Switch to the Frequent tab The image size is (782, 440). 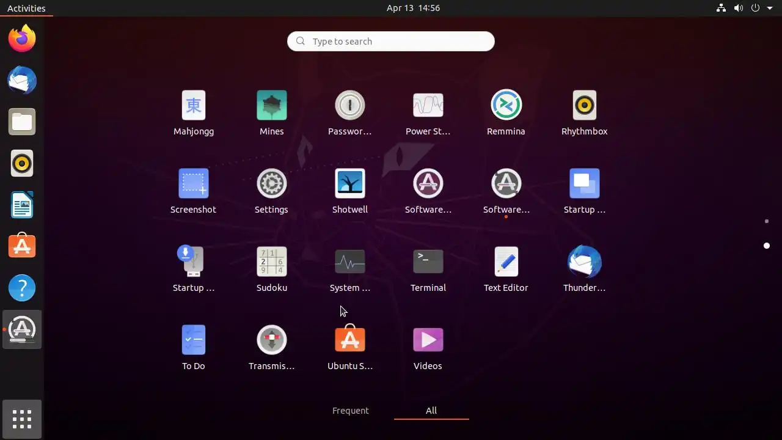point(351,411)
